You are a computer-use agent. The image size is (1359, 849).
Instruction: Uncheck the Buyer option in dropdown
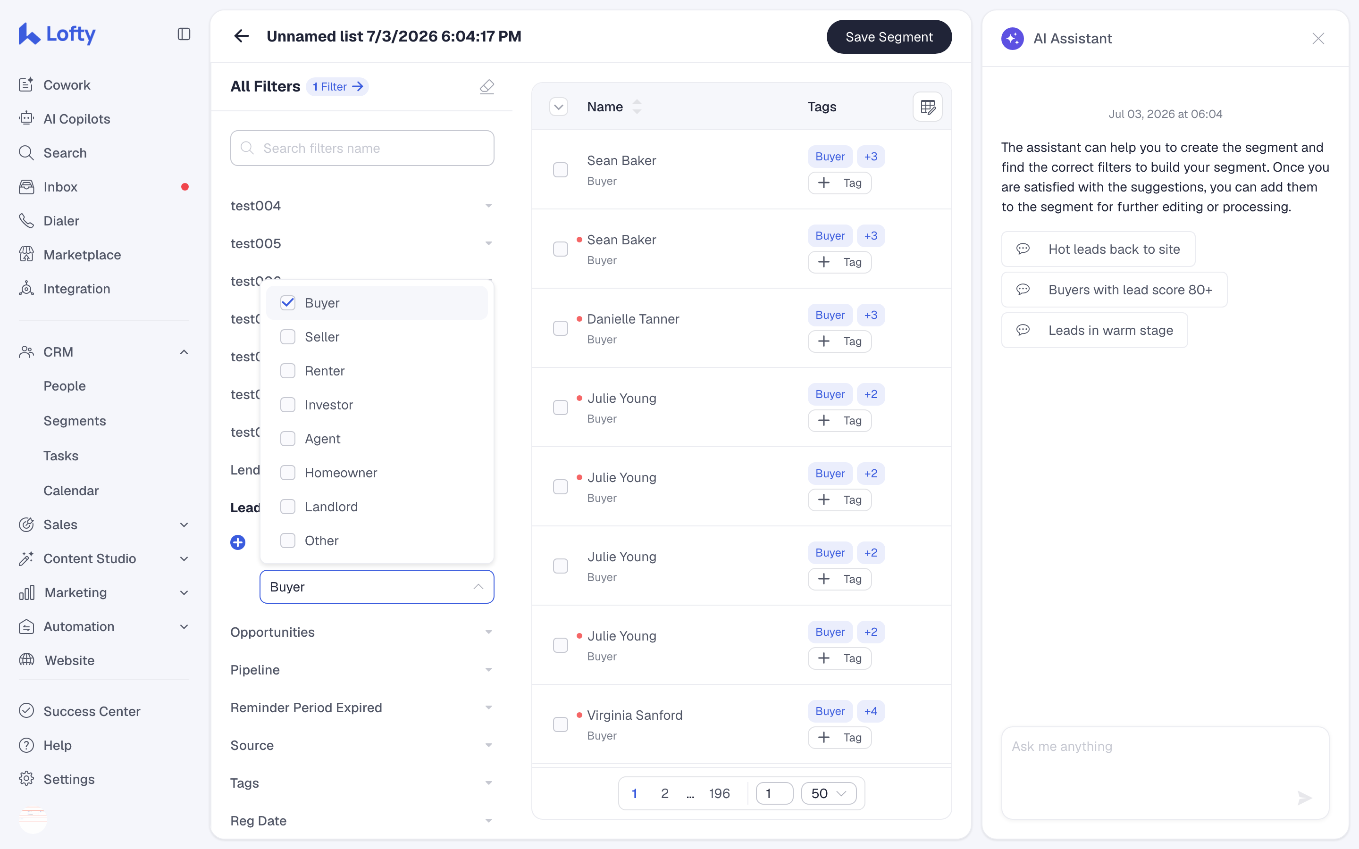click(x=287, y=303)
